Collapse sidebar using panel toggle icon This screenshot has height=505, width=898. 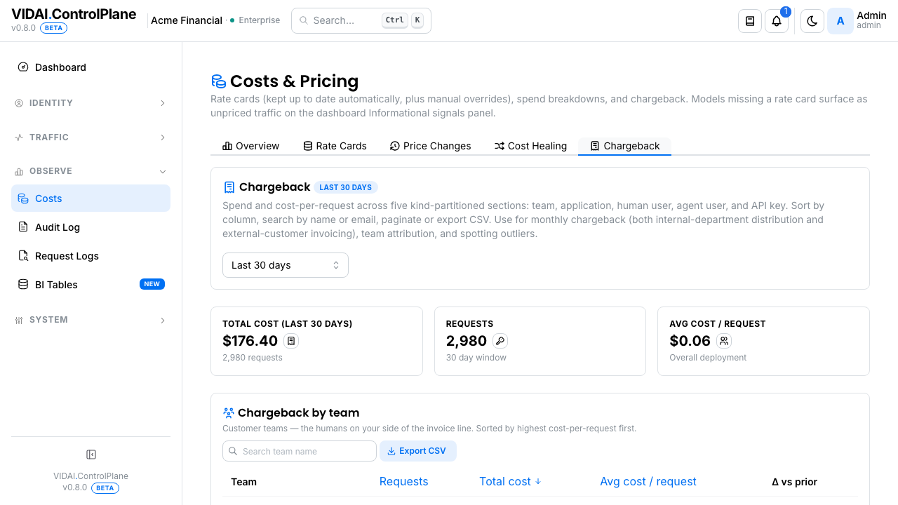[x=91, y=454]
